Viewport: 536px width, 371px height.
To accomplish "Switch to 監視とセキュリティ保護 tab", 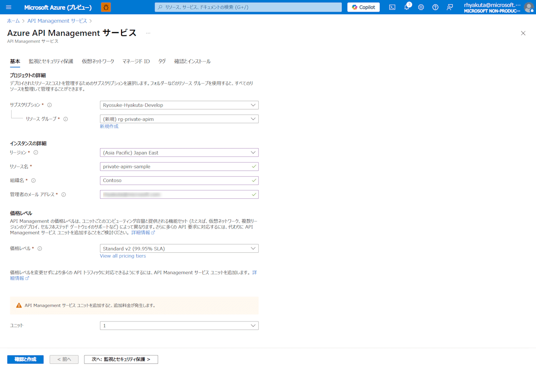I will (51, 62).
